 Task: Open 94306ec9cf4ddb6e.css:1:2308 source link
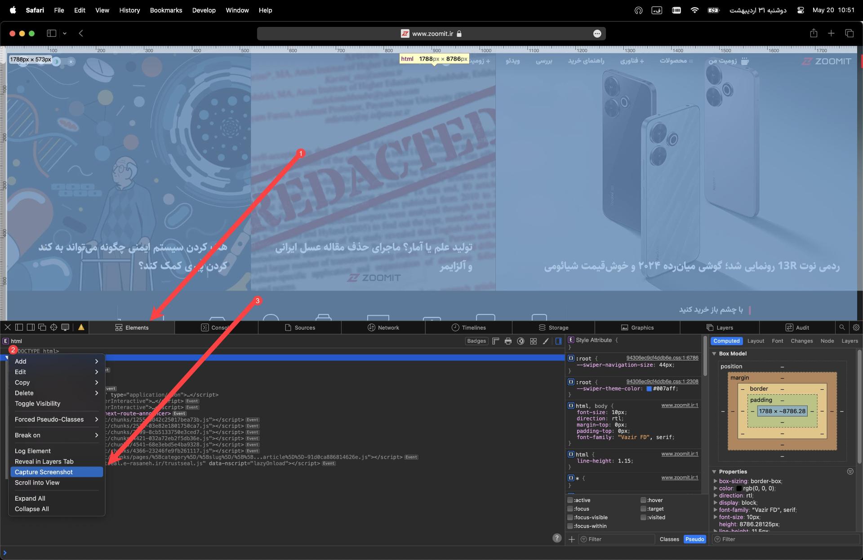(662, 382)
